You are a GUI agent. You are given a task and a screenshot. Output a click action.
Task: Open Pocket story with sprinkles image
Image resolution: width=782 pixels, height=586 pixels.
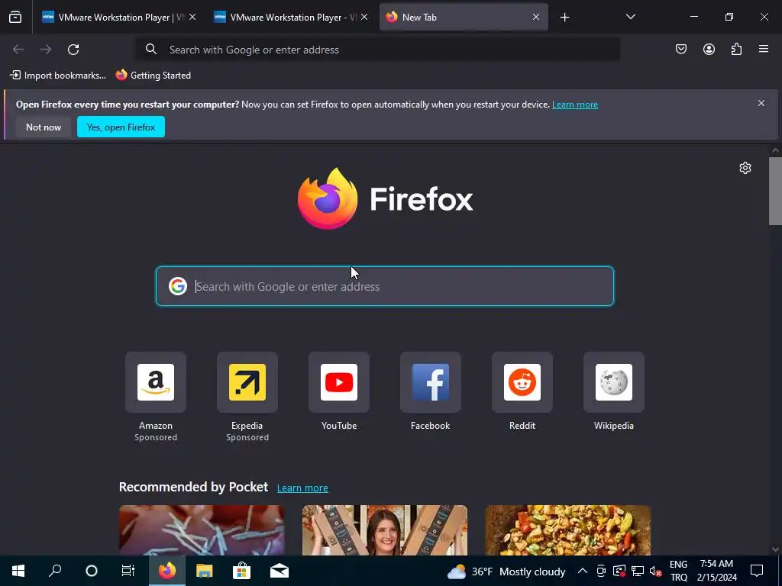(x=202, y=530)
